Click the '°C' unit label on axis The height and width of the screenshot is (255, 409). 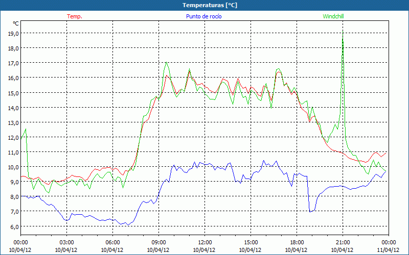point(16,23)
